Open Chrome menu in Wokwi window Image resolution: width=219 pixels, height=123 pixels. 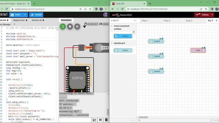coord(106,9)
